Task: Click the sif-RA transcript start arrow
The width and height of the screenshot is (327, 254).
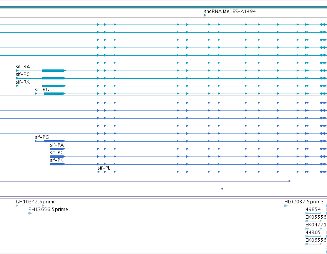Action: [17, 71]
